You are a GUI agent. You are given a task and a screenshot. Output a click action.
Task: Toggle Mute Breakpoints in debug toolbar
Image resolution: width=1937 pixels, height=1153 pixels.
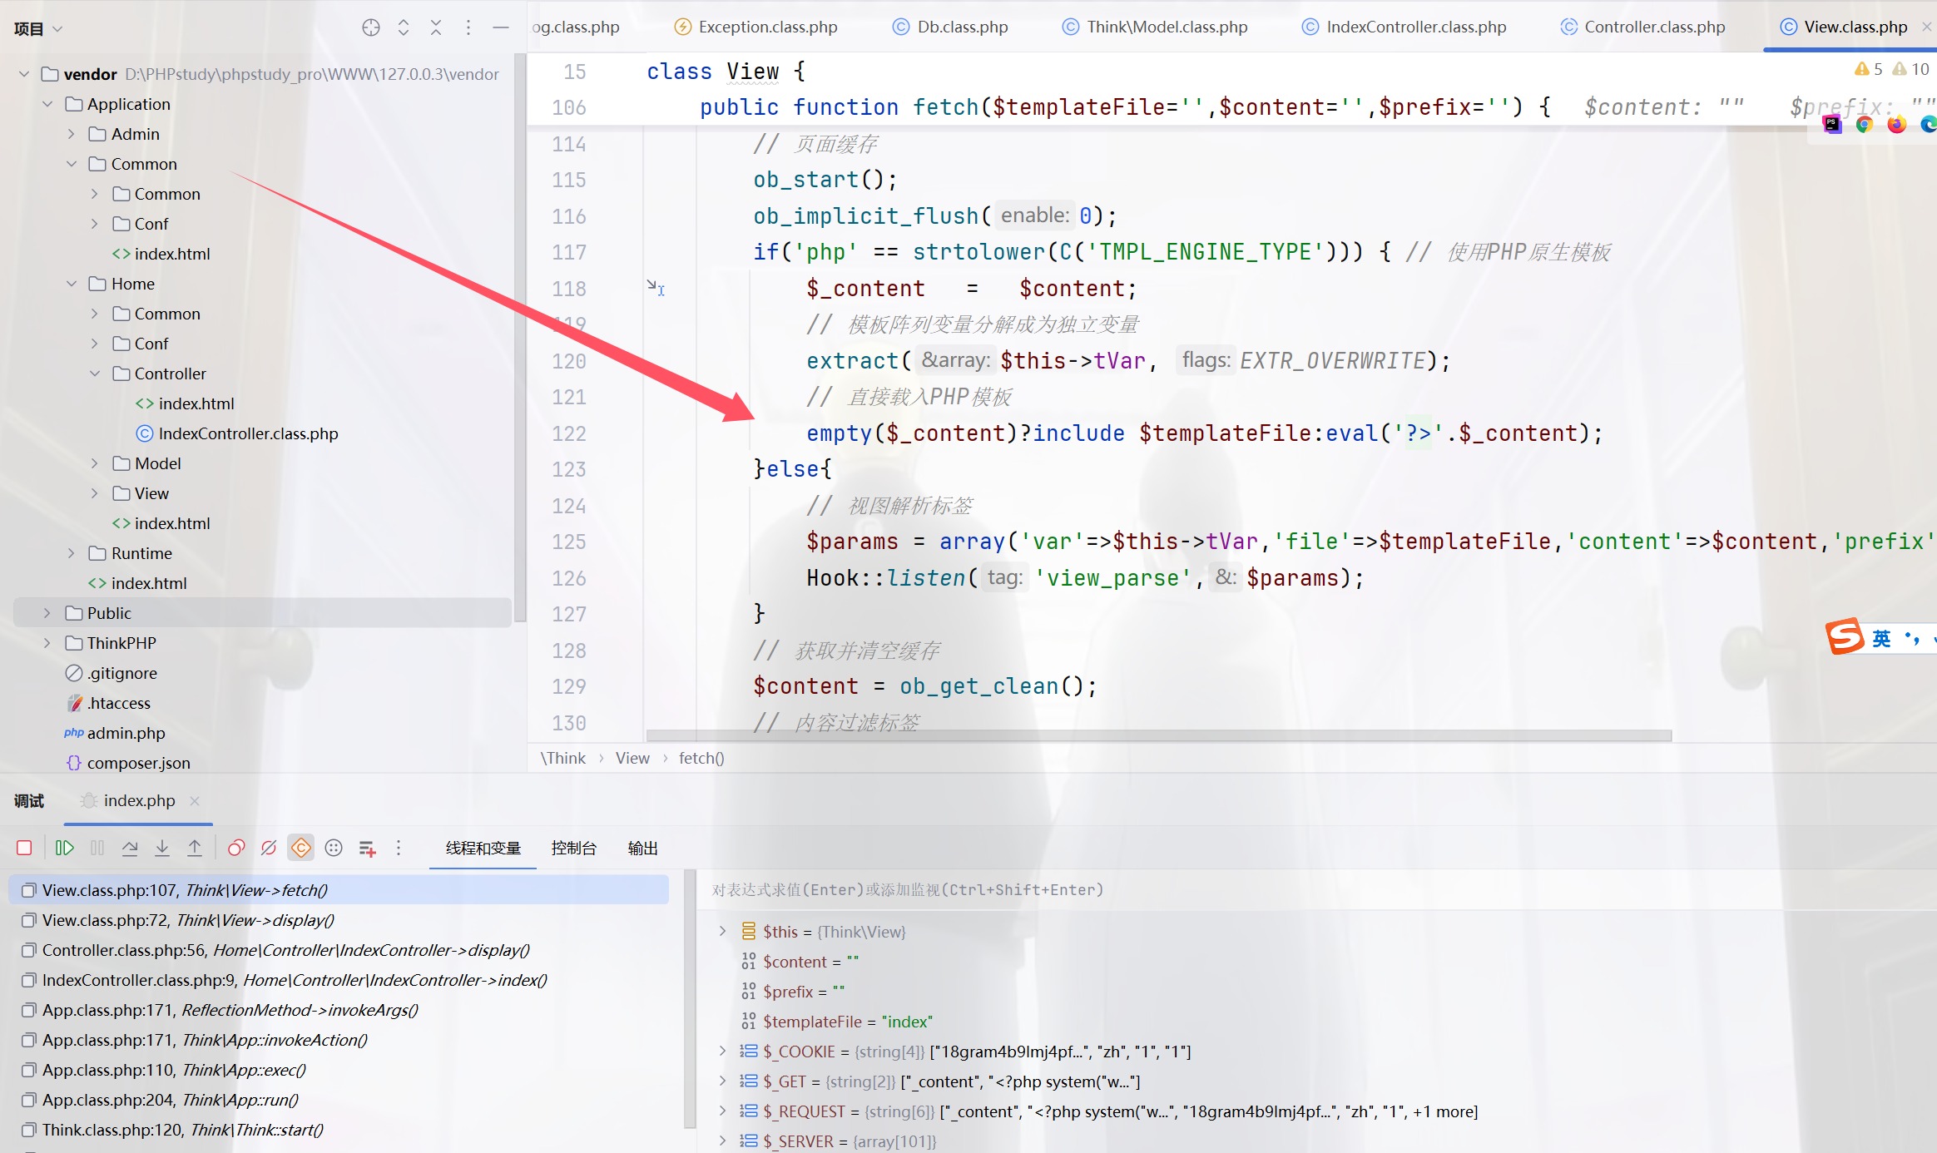click(268, 848)
